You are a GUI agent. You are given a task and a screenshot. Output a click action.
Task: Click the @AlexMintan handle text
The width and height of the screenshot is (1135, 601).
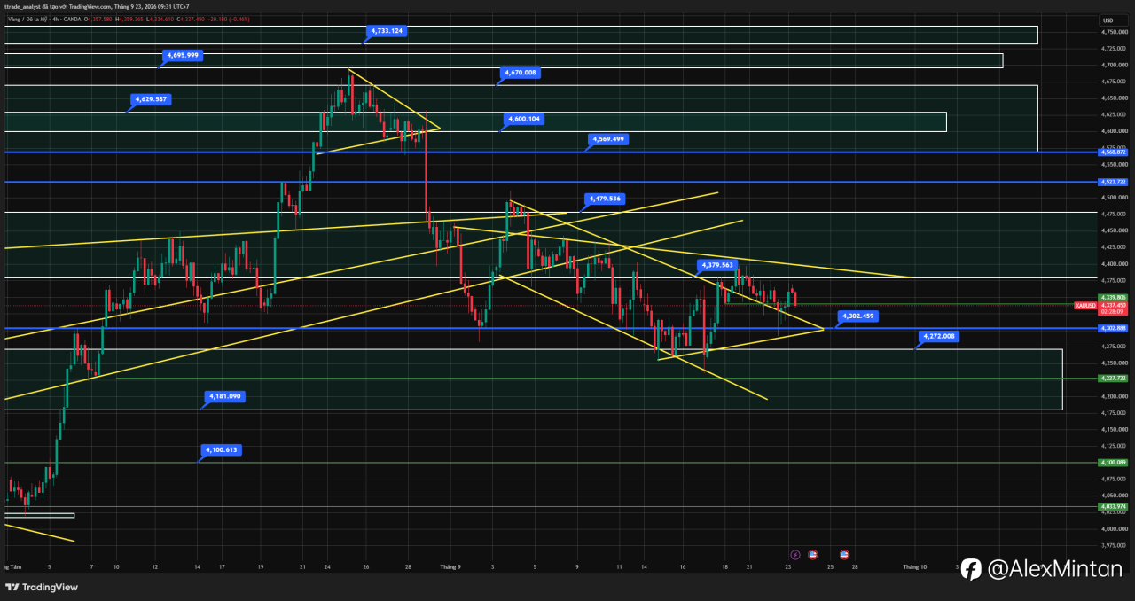tap(1055, 569)
